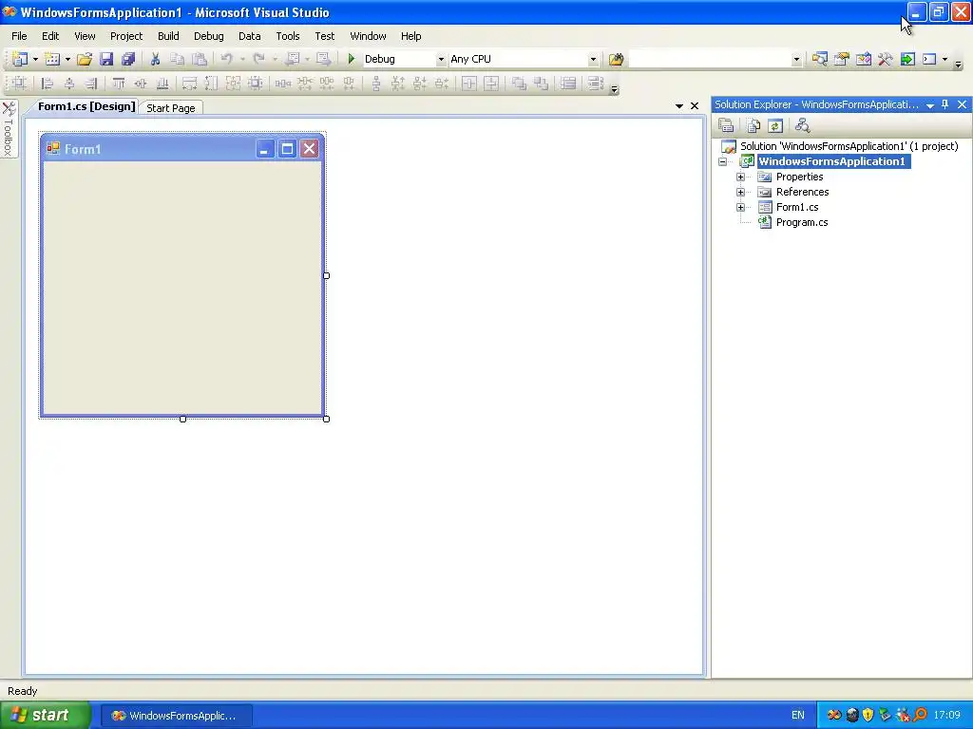Click the Add New Item icon
The image size is (973, 729).
click(x=53, y=59)
